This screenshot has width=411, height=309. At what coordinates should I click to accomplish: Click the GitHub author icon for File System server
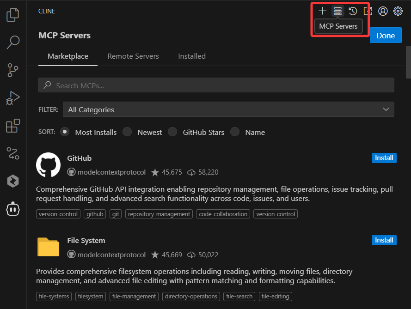[x=71, y=254]
